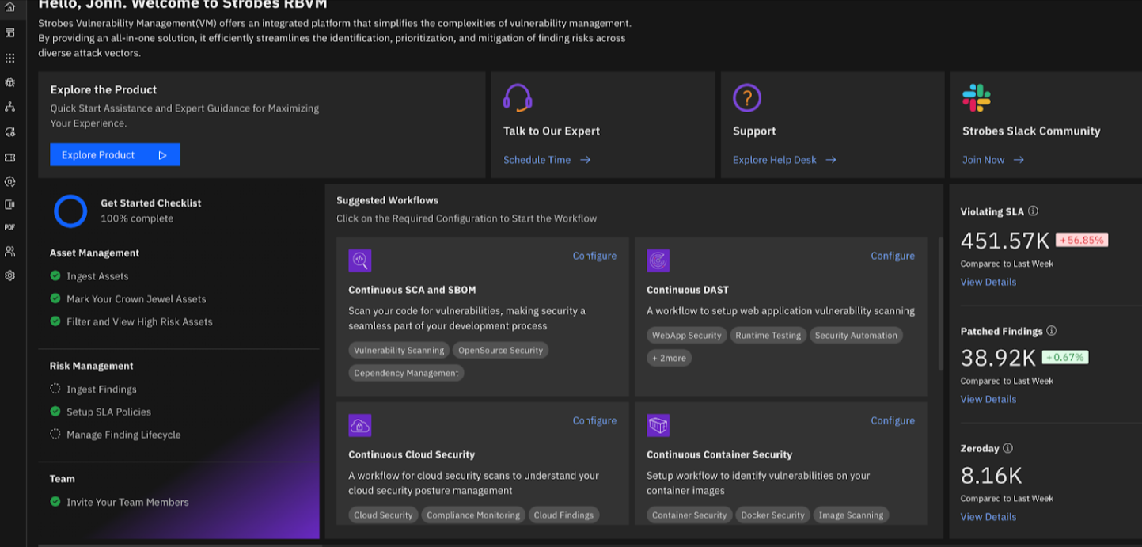Viewport: 1142px width, 547px height.
Task: Click the Continuous SCA and SBOM icon
Action: tap(360, 260)
